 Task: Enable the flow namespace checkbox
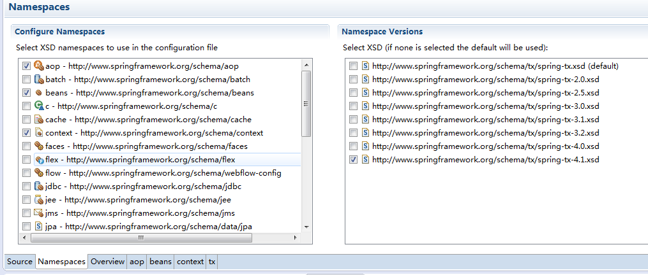pyautogui.click(x=26, y=173)
